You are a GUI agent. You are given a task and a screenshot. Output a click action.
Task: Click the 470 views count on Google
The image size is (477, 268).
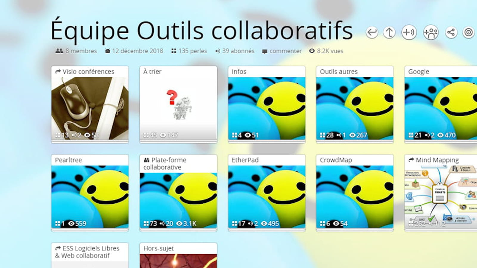click(x=450, y=135)
